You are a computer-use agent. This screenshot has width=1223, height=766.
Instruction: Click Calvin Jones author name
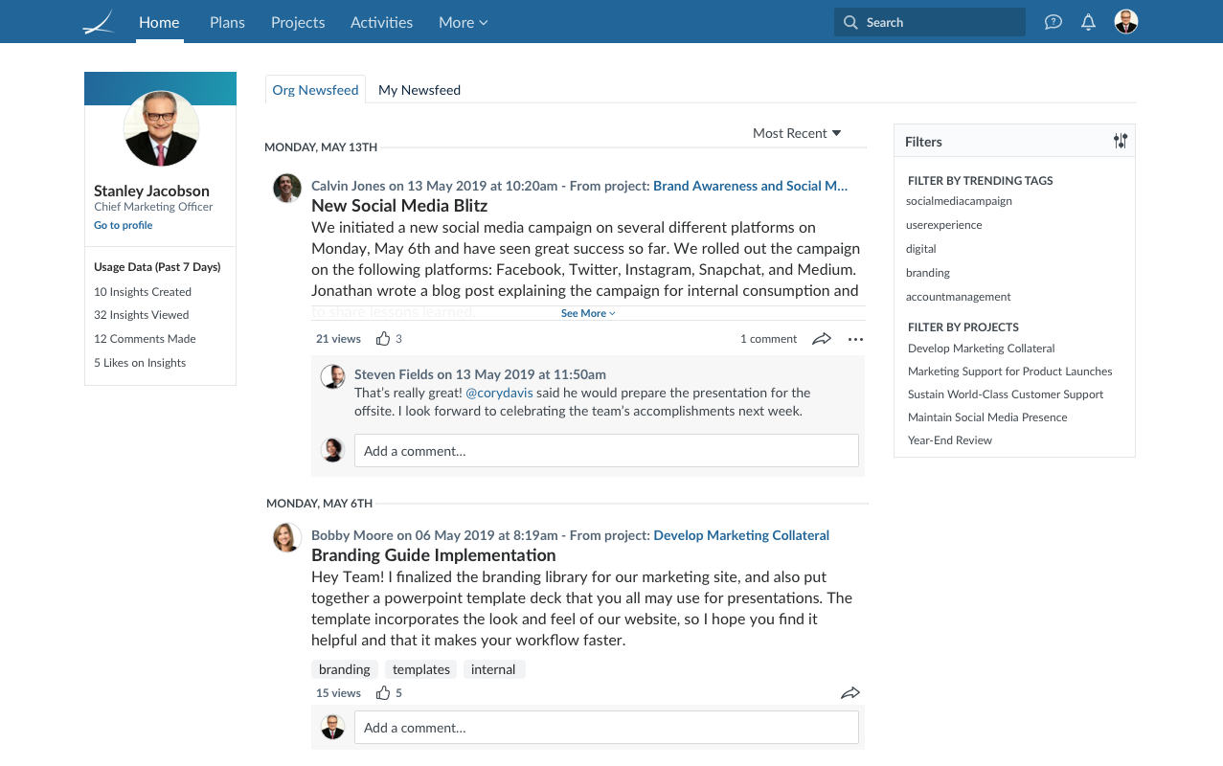[348, 186]
